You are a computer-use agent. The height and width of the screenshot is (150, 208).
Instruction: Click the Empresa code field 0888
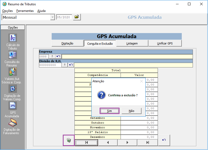pyautogui.click(x=44, y=57)
